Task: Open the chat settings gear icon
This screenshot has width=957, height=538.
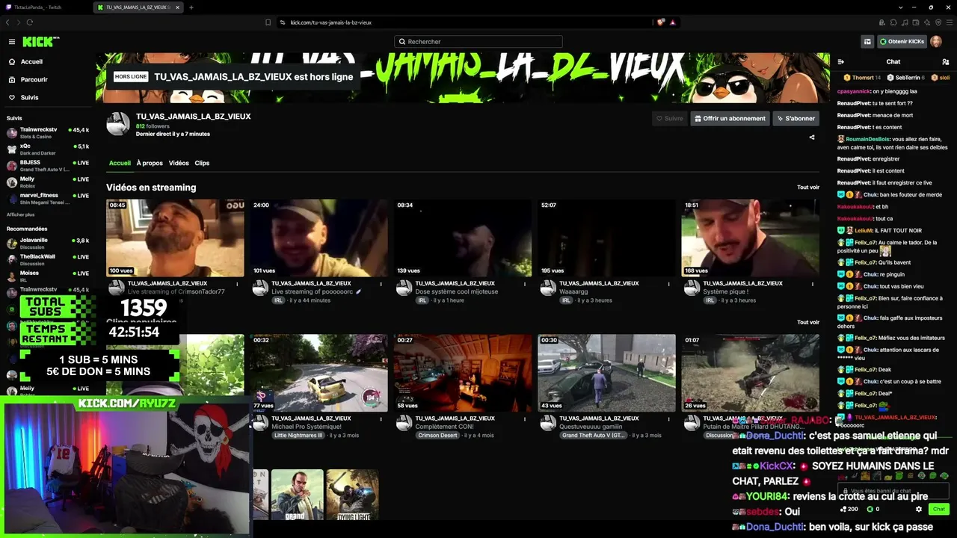Action: 919,509
